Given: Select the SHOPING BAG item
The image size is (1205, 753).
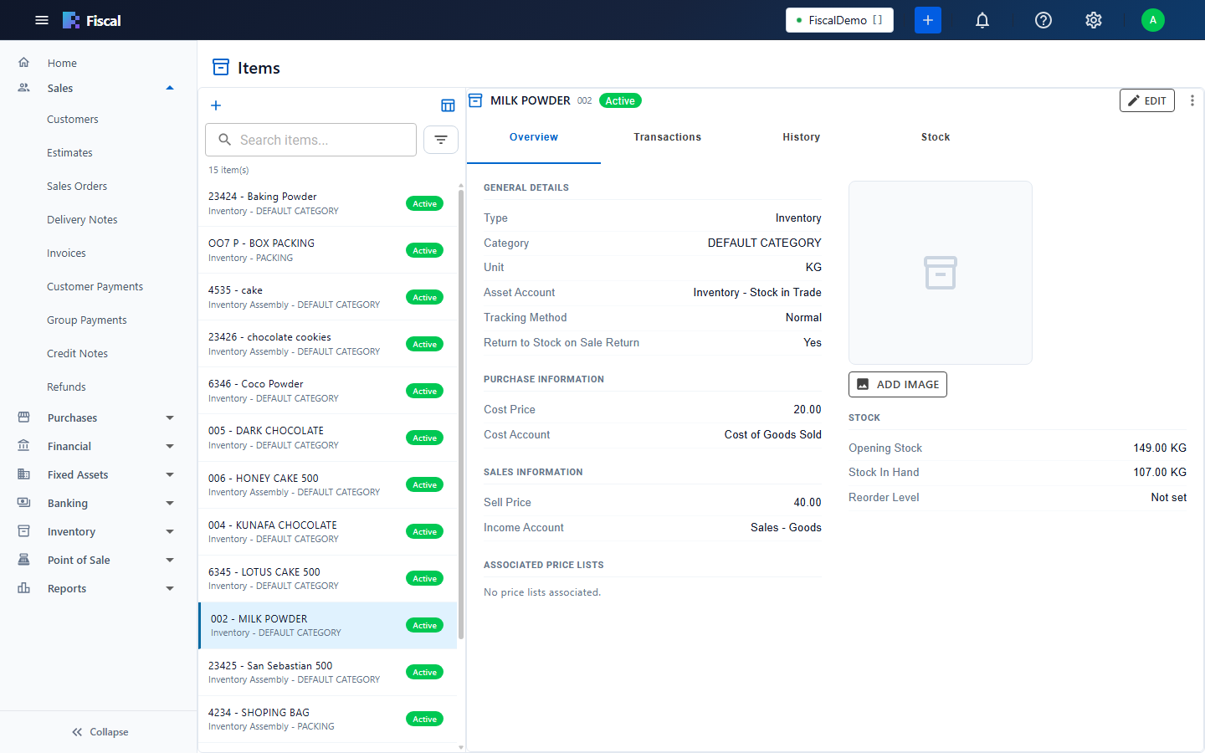Looking at the screenshot, I should pyautogui.click(x=328, y=719).
